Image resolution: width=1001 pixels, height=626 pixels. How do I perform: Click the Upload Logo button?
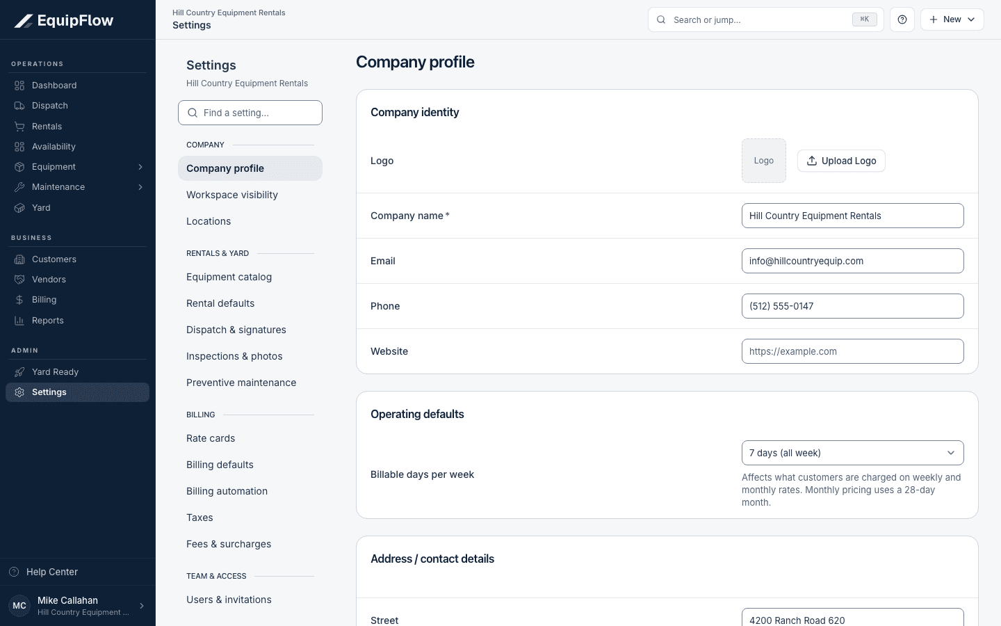tap(841, 161)
